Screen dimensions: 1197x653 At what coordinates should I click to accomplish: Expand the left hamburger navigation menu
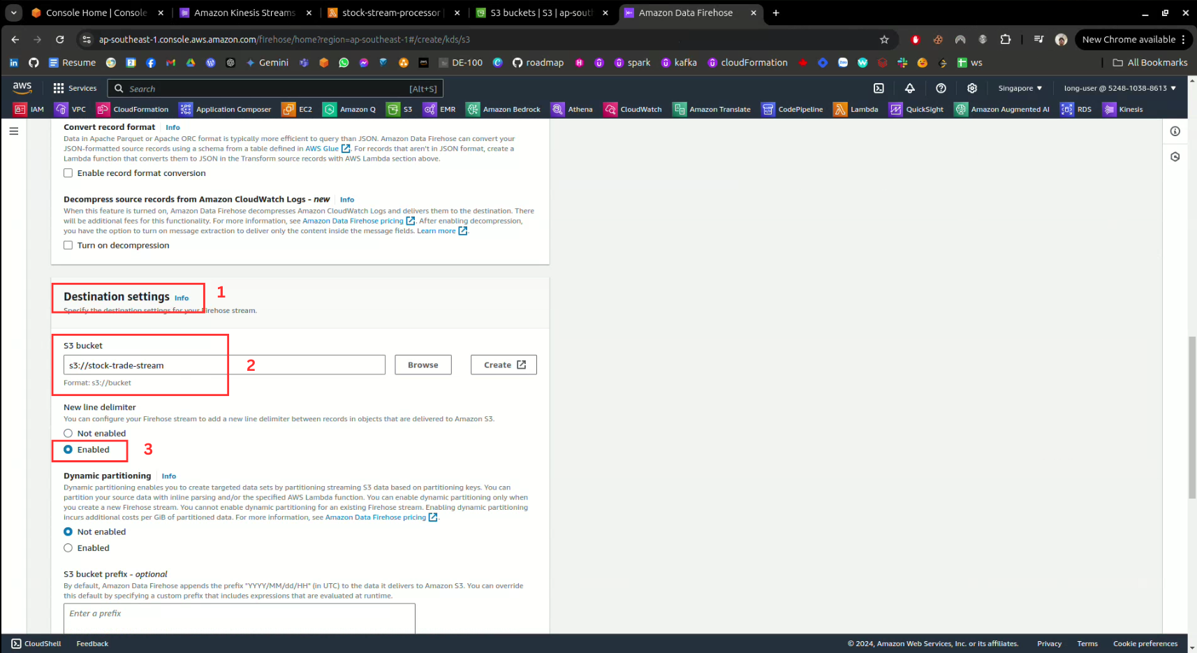[14, 131]
